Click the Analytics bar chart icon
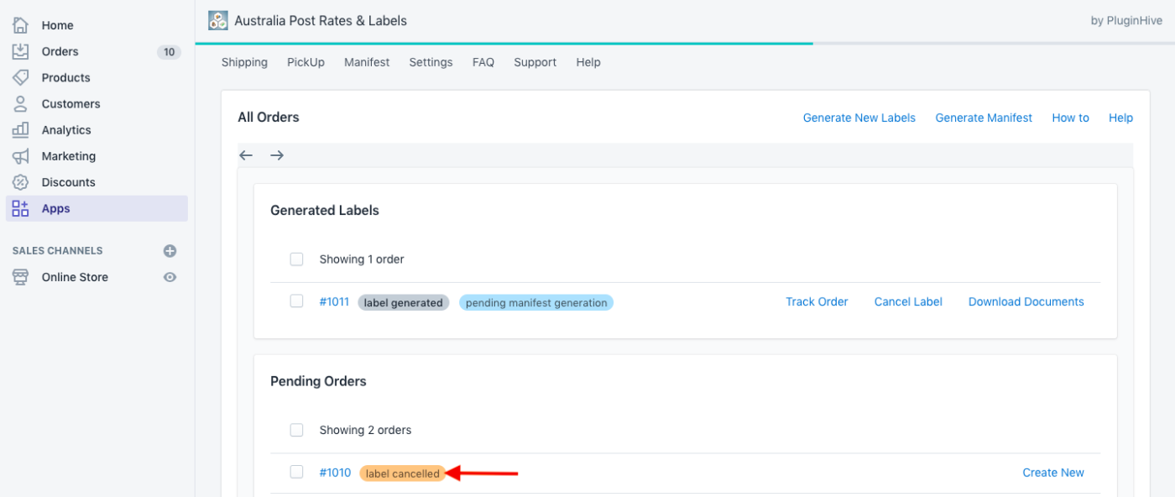The height and width of the screenshot is (497, 1175). (x=20, y=129)
